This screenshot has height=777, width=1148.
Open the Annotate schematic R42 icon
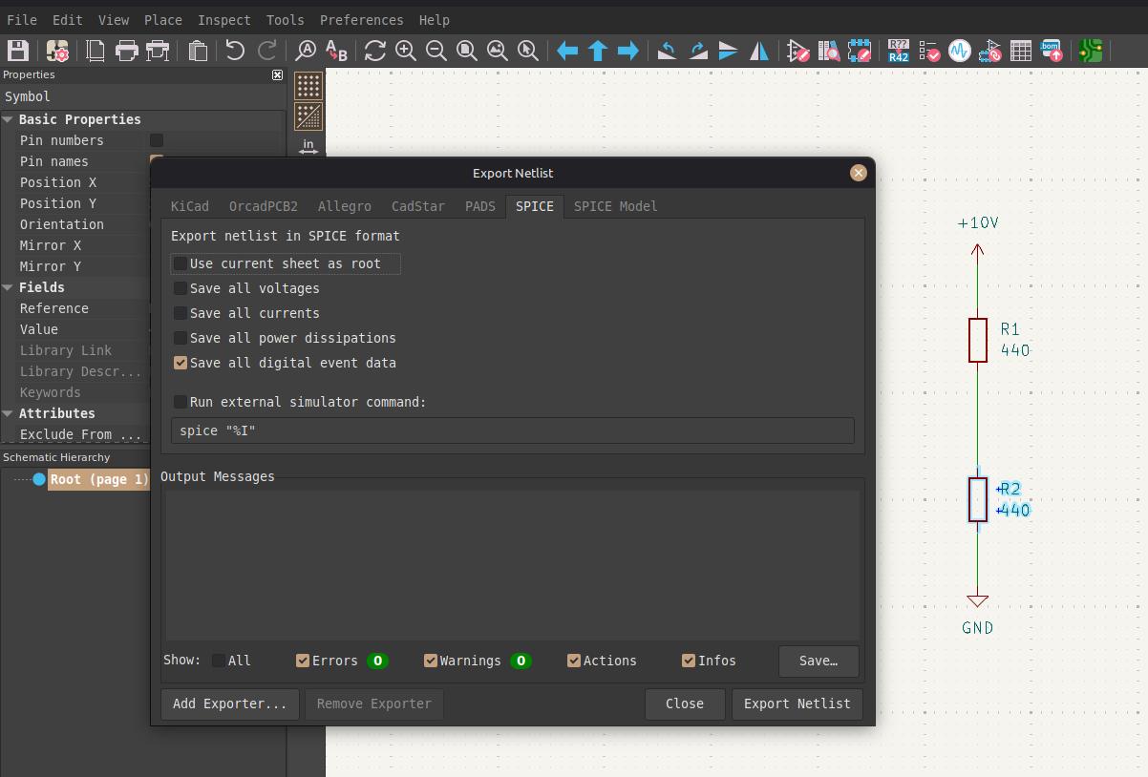coord(898,51)
